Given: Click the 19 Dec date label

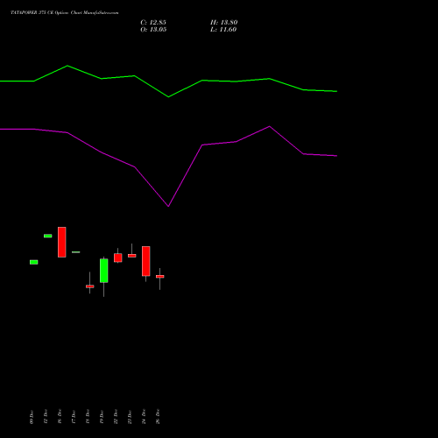Looking at the screenshot, I should [102, 417].
